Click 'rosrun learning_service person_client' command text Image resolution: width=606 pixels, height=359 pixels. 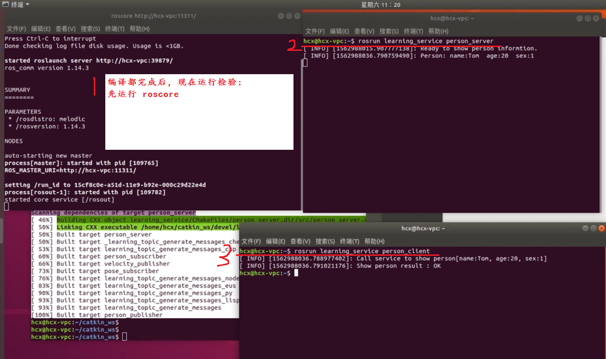[362, 251]
